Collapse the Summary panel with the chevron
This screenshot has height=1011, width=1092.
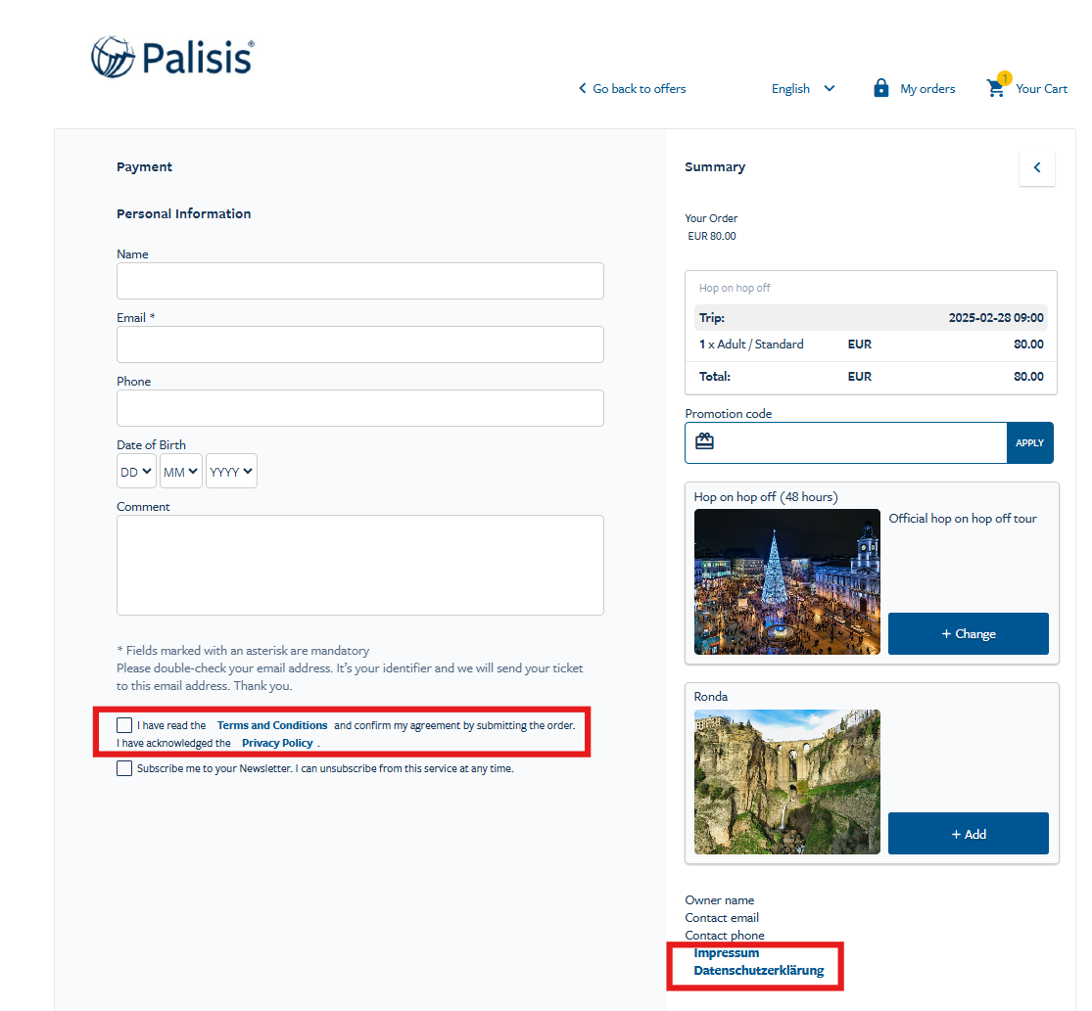pyautogui.click(x=1037, y=167)
